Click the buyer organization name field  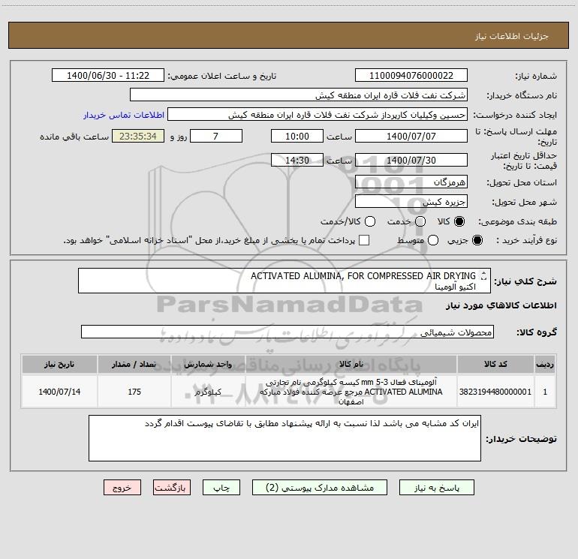tap(299, 95)
